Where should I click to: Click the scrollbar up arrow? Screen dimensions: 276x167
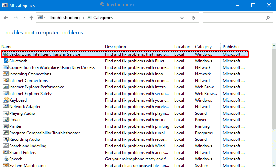[x=274, y=46]
